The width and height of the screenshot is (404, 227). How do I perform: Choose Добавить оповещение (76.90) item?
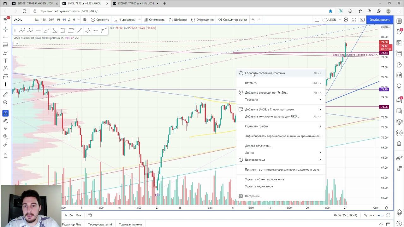pos(281,93)
